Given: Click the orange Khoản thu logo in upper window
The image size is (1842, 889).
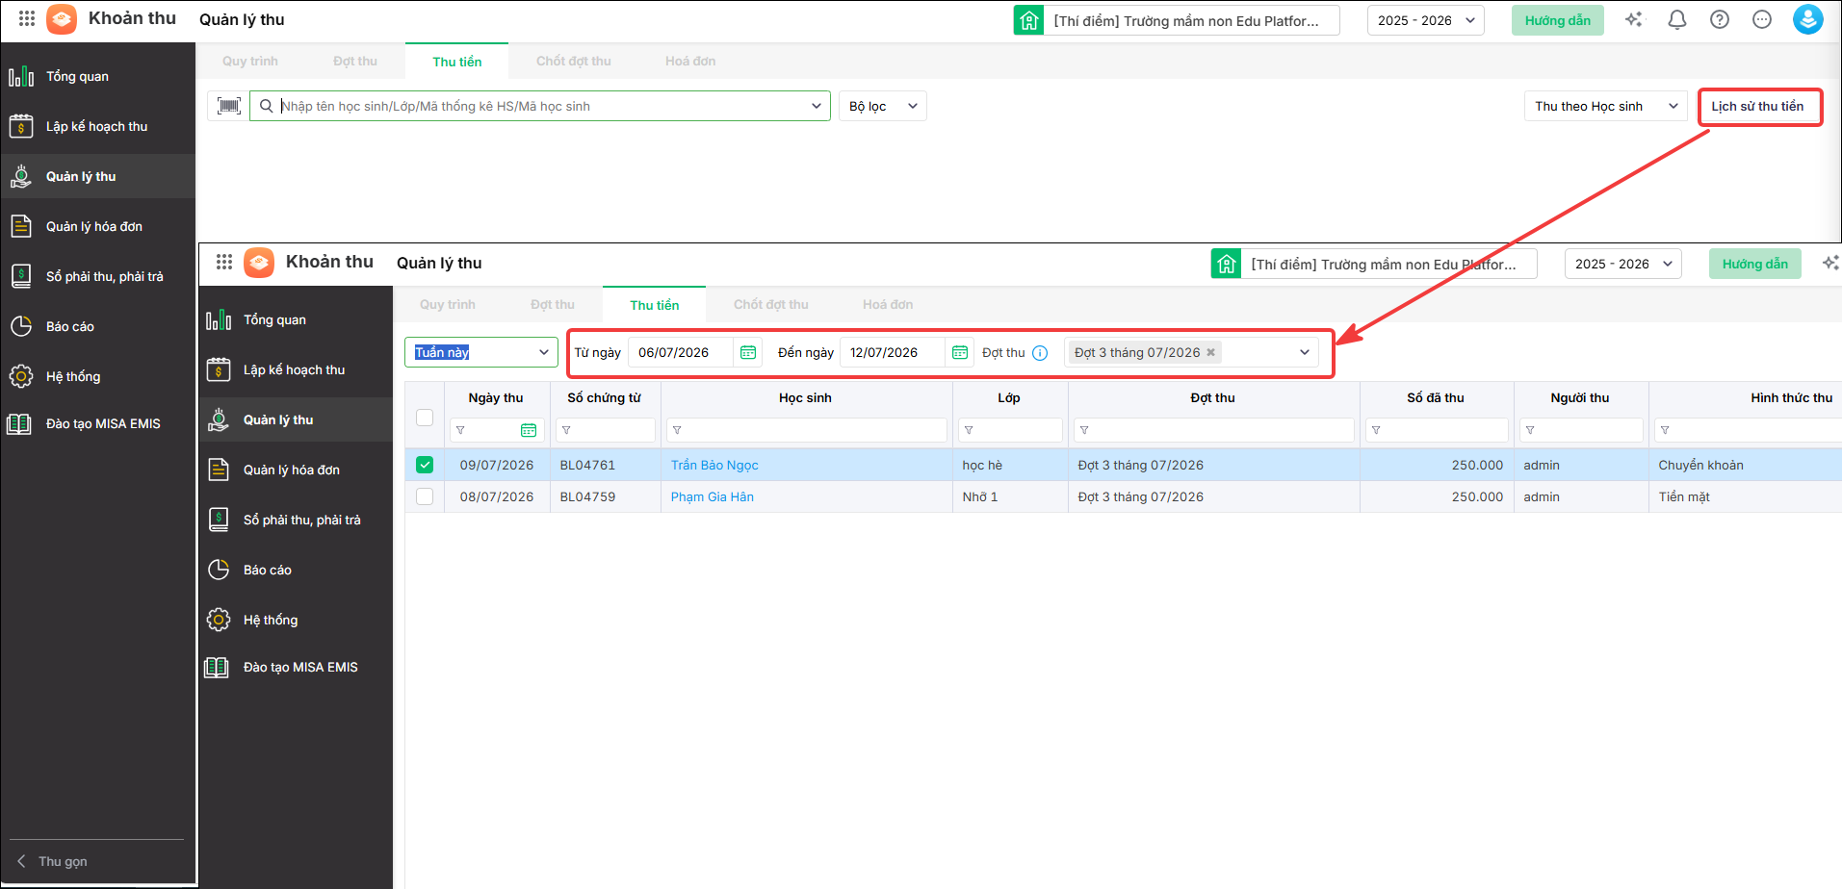Looking at the screenshot, I should [62, 18].
